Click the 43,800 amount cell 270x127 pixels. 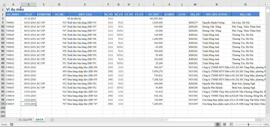click(x=153, y=88)
